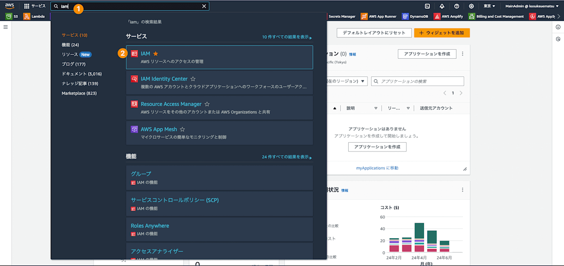Click the hexagon icon below the info icon

click(x=558, y=40)
